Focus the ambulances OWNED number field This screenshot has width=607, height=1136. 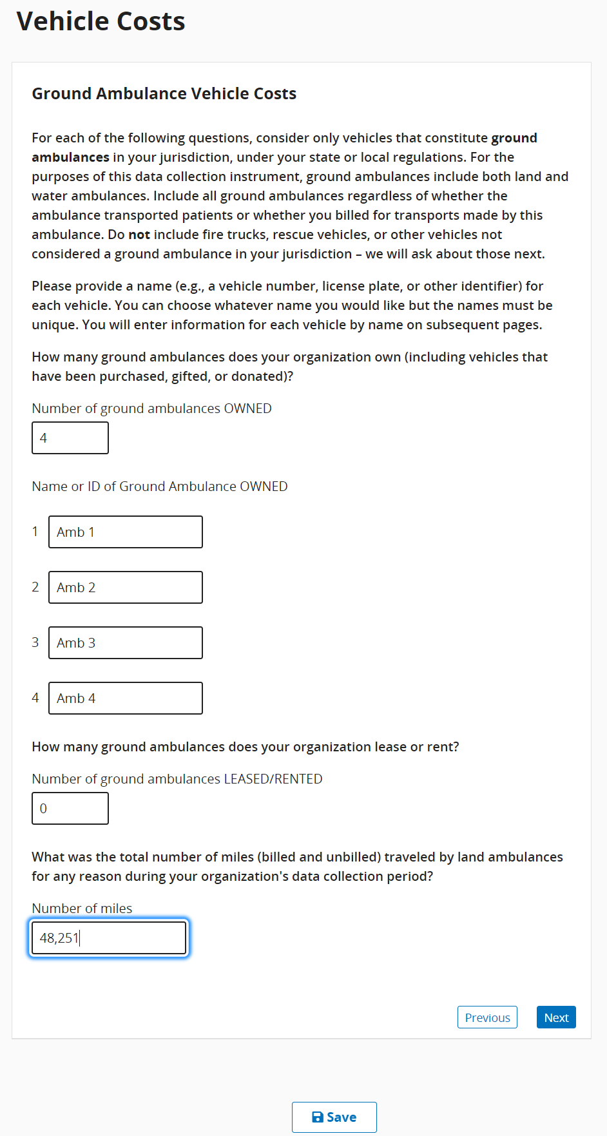(x=70, y=438)
